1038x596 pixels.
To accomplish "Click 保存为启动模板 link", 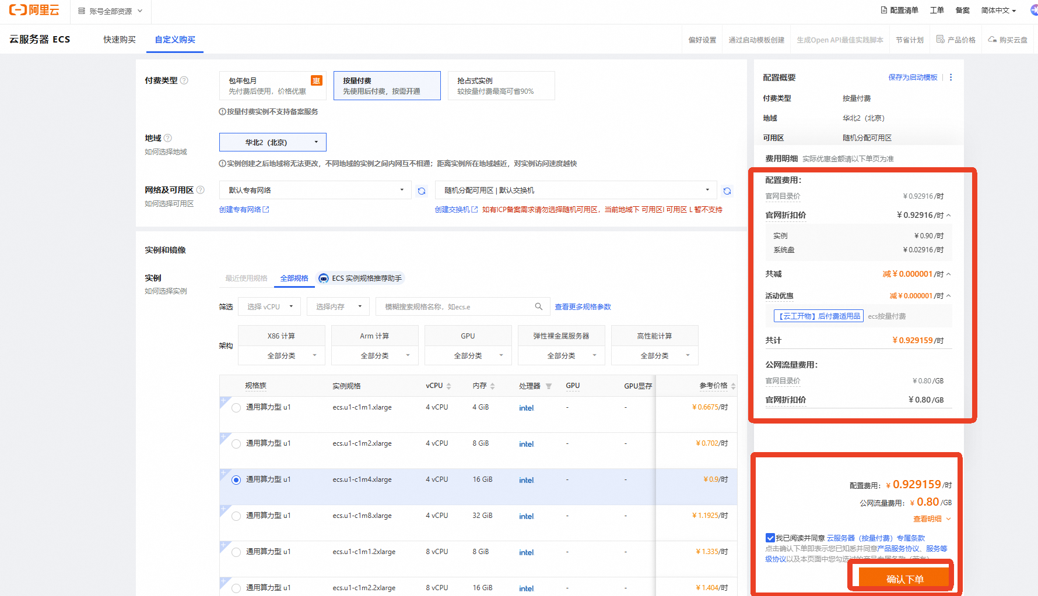I will click(x=913, y=77).
